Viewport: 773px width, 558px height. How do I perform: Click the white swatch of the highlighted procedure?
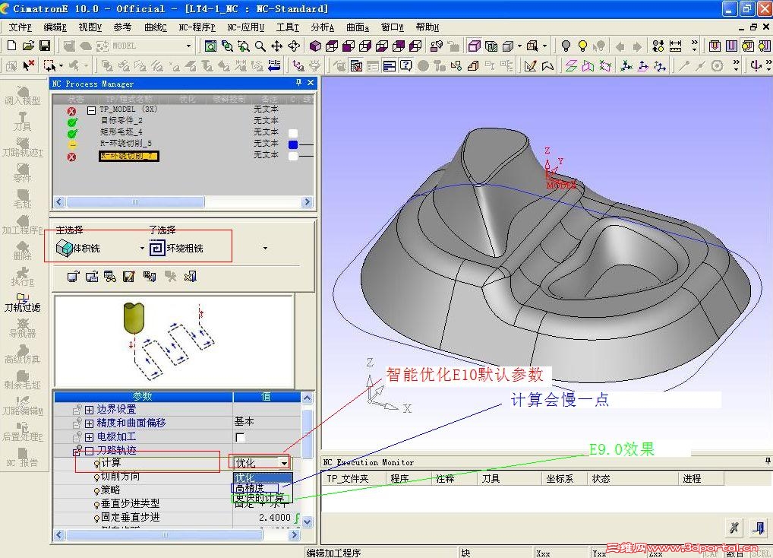pos(293,156)
